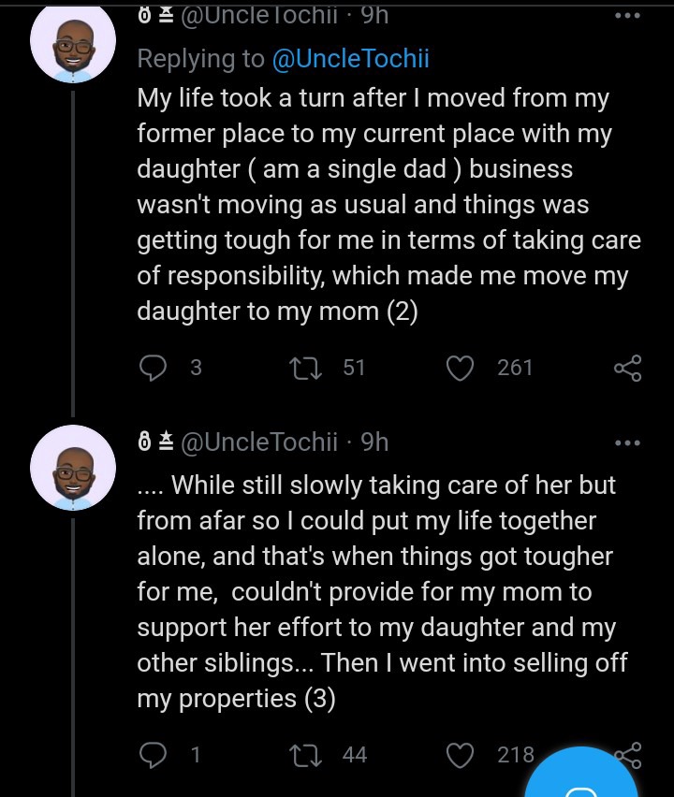Screen dimensions: 674x797
Task: Open the tweet about moving daughter to mom
Action: (x=388, y=204)
